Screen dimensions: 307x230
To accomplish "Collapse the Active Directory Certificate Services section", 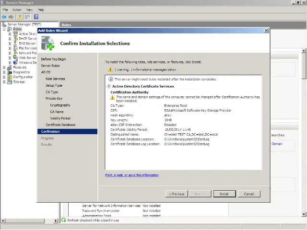I will pos(108,86).
